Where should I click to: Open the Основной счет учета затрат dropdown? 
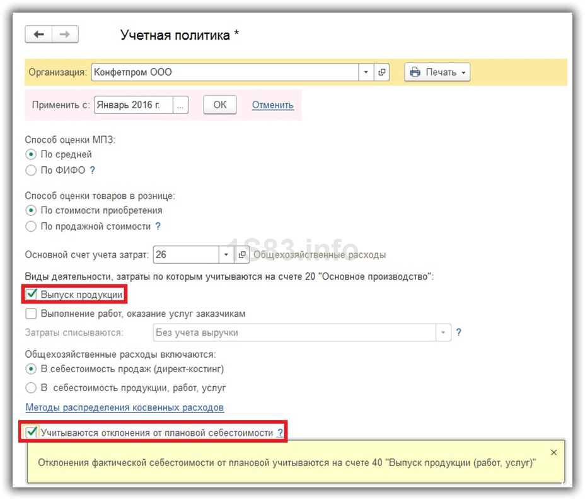pos(226,255)
